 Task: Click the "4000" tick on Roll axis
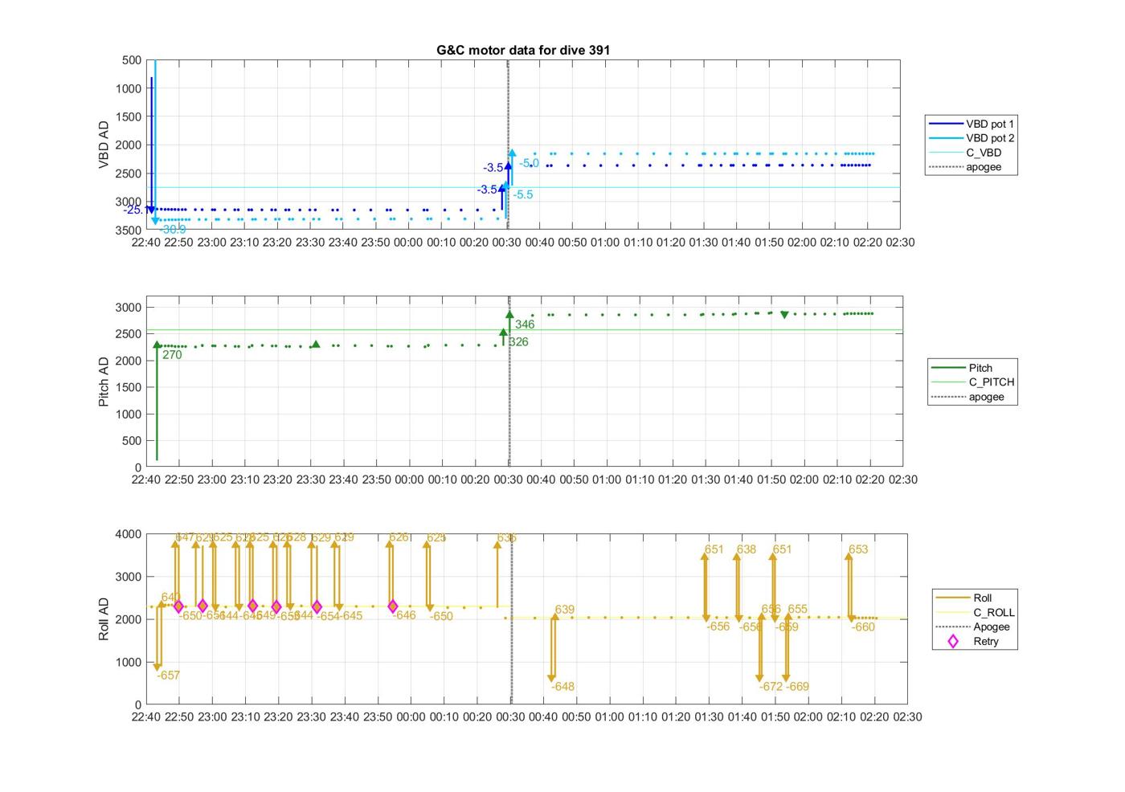click(x=129, y=534)
